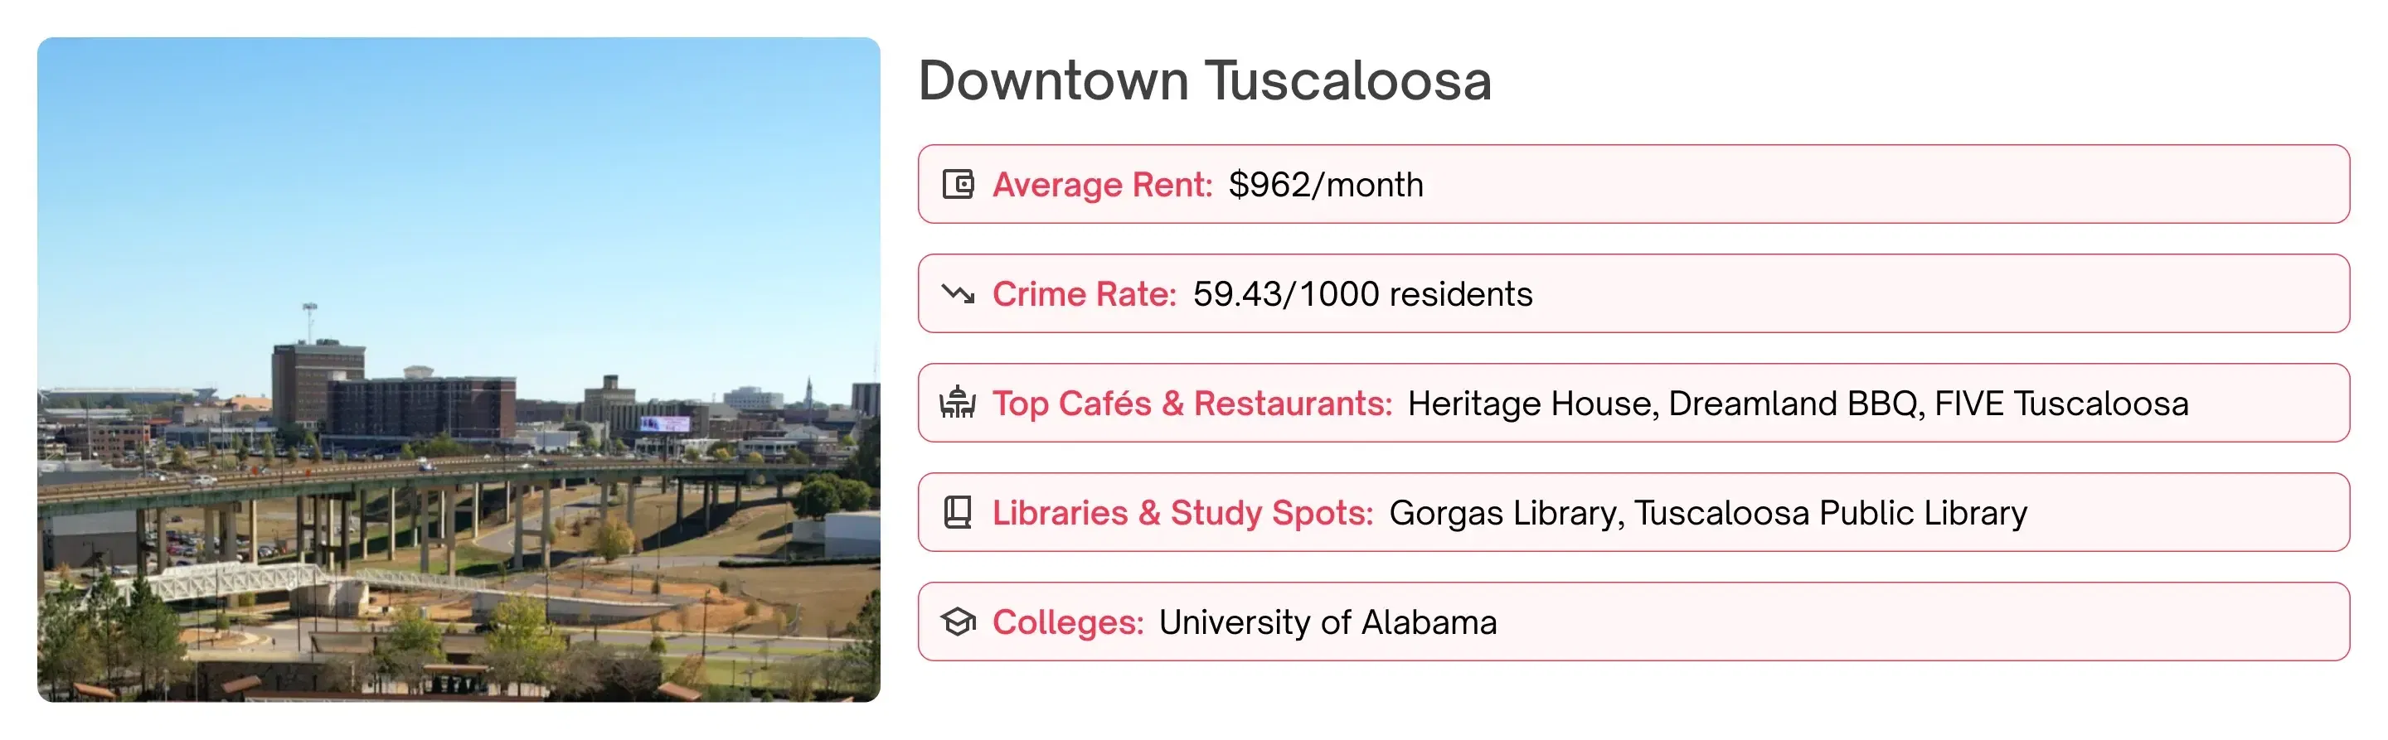Click University of Alabama text
This screenshot has width=2388, height=740.
[x=1327, y=622]
